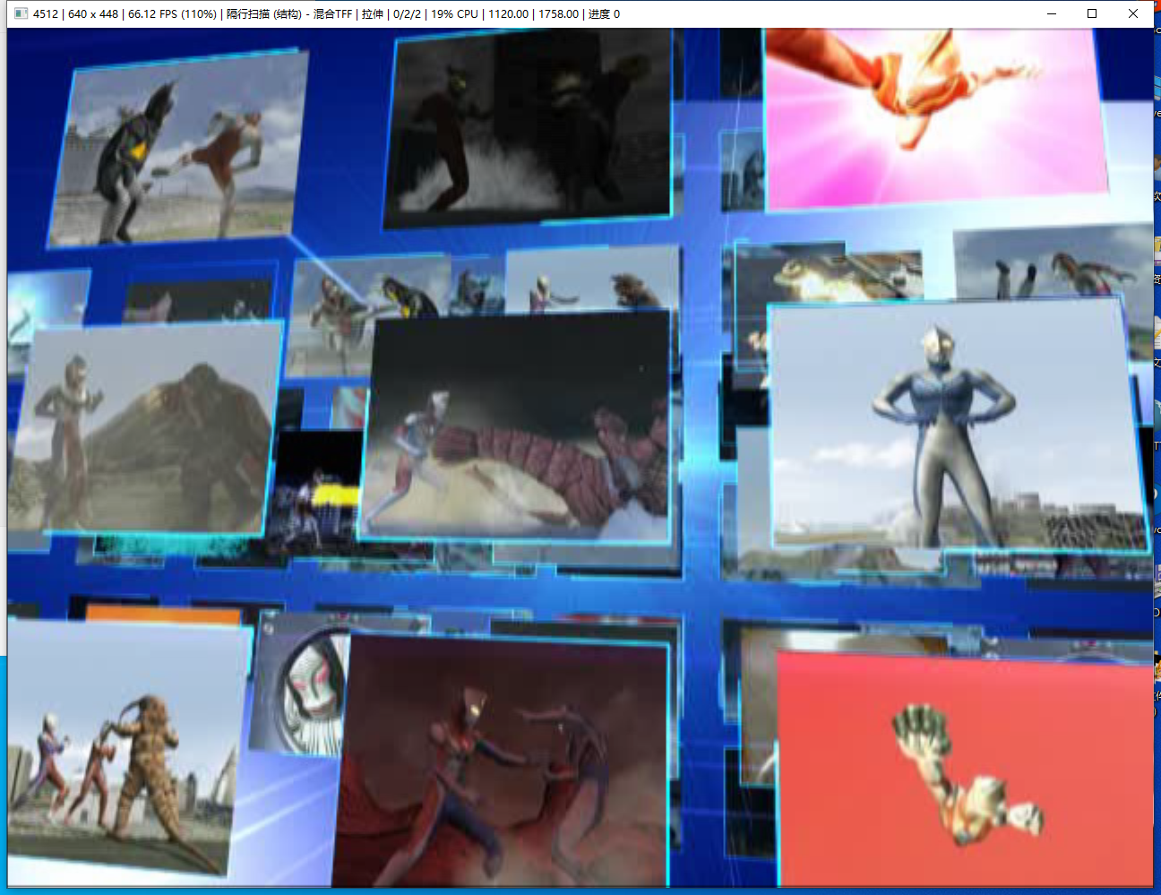Select blue Ultraman hands-on-hips thumbnail
Viewport: 1161px width, 895px height.
click(x=957, y=426)
